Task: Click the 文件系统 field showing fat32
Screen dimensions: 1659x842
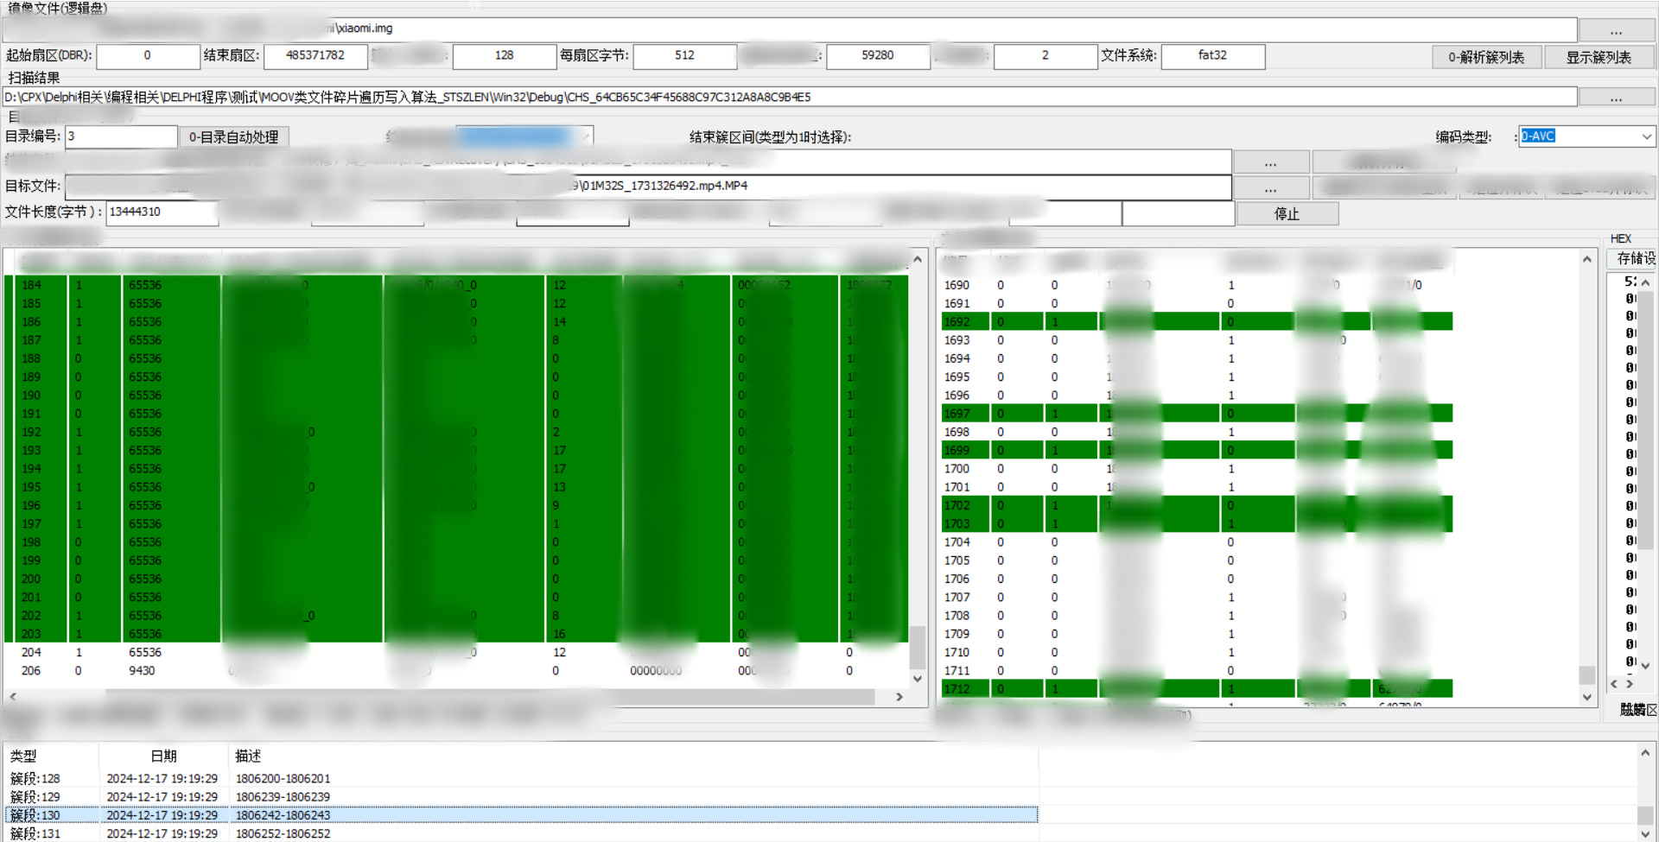Action: click(1212, 56)
